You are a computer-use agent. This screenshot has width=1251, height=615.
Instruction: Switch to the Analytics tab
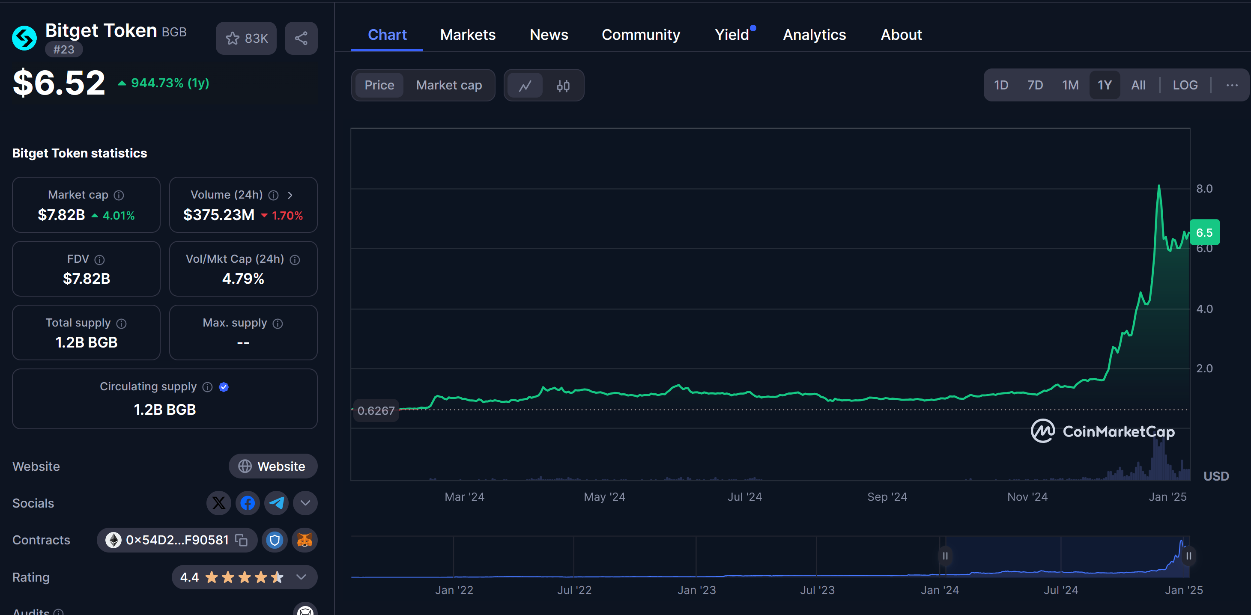[815, 35]
